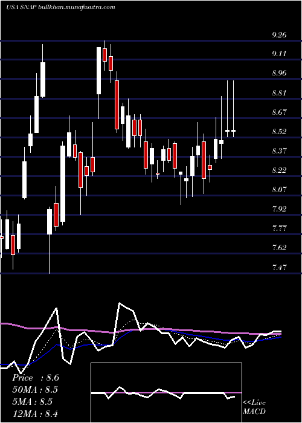Click the '5MA : 8.5' readout
The width and height of the screenshot is (302, 423).
[33, 402]
